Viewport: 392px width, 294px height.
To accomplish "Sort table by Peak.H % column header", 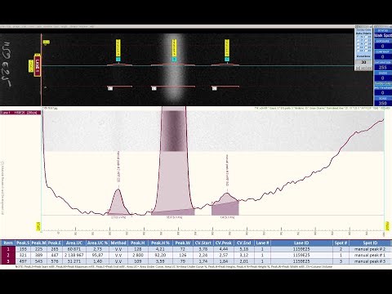I will click(x=160, y=243).
